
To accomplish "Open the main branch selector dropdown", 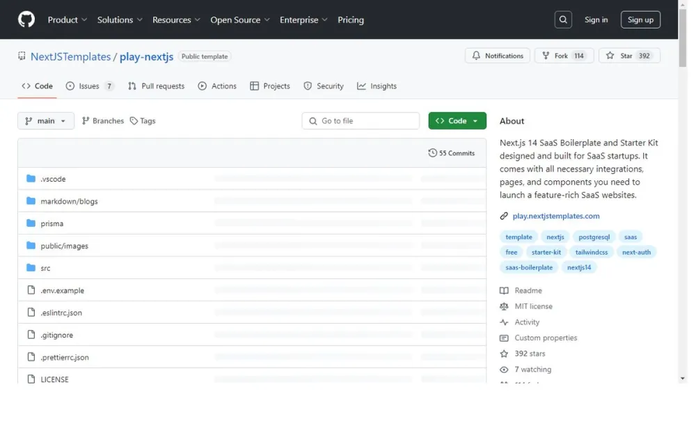I will coord(46,120).
